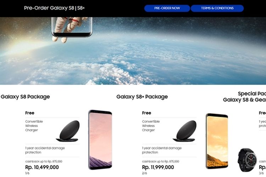The image size is (266, 177).
Task: Select the Galaxy S8+ Package heading
Action: (x=142, y=97)
